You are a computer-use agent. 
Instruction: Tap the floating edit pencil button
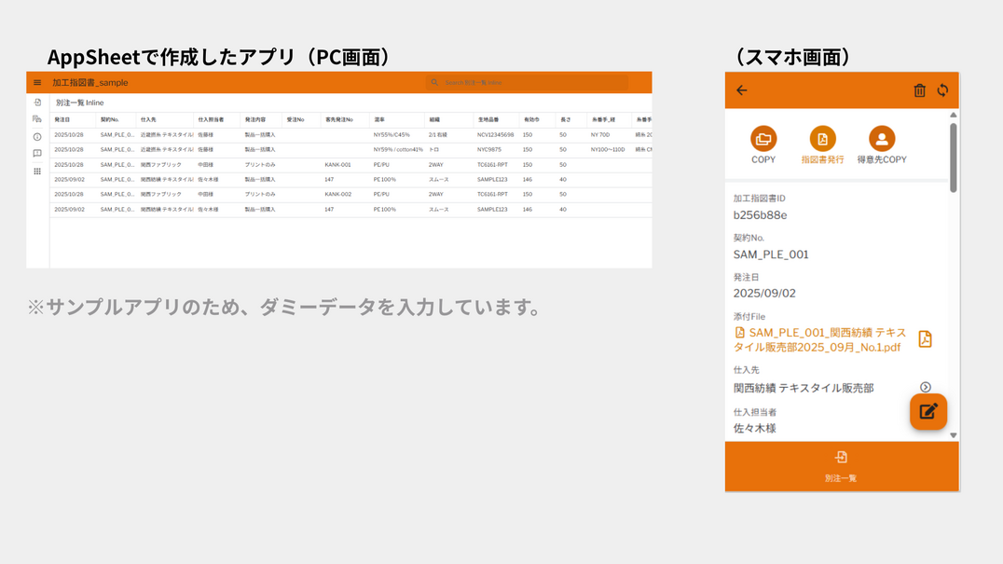point(927,411)
